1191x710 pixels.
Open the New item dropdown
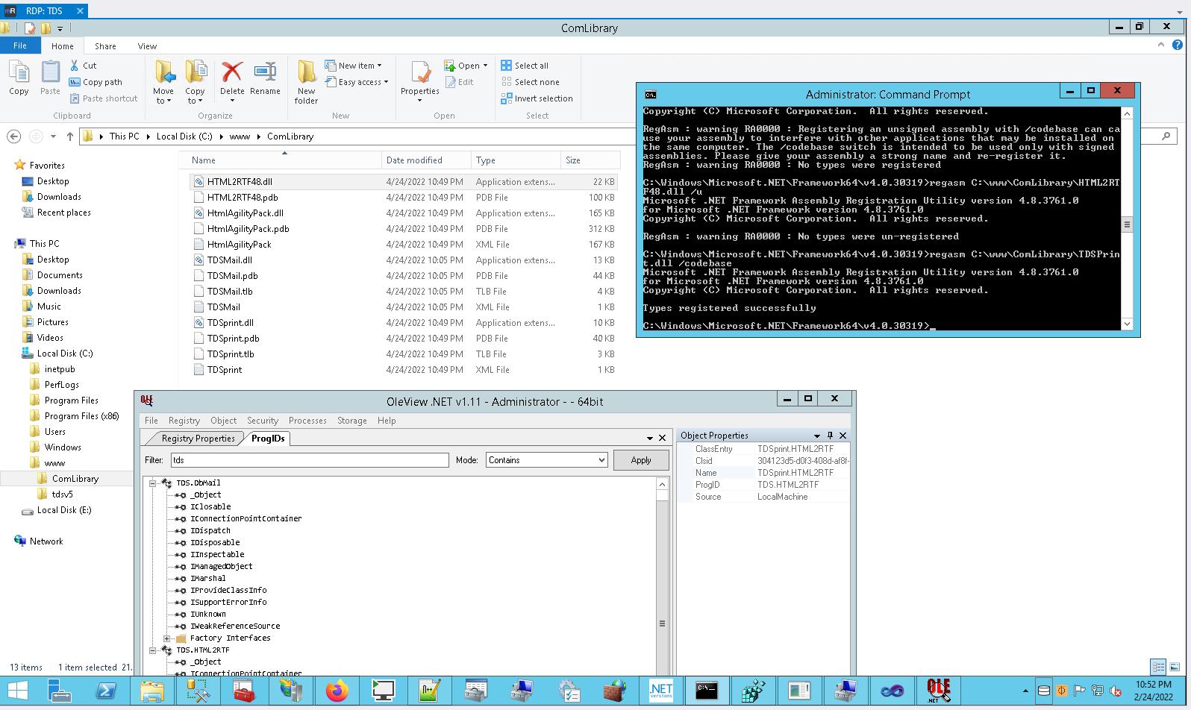[354, 66]
